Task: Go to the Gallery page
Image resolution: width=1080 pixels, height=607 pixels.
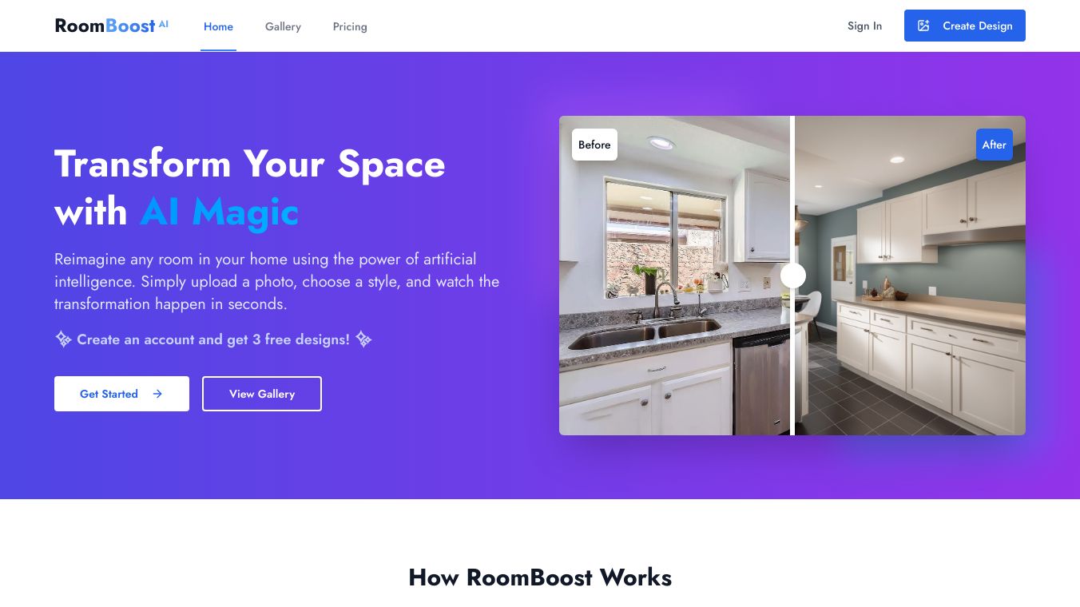Action: coord(283,26)
